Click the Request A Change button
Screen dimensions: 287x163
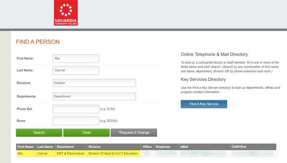tap(134, 132)
